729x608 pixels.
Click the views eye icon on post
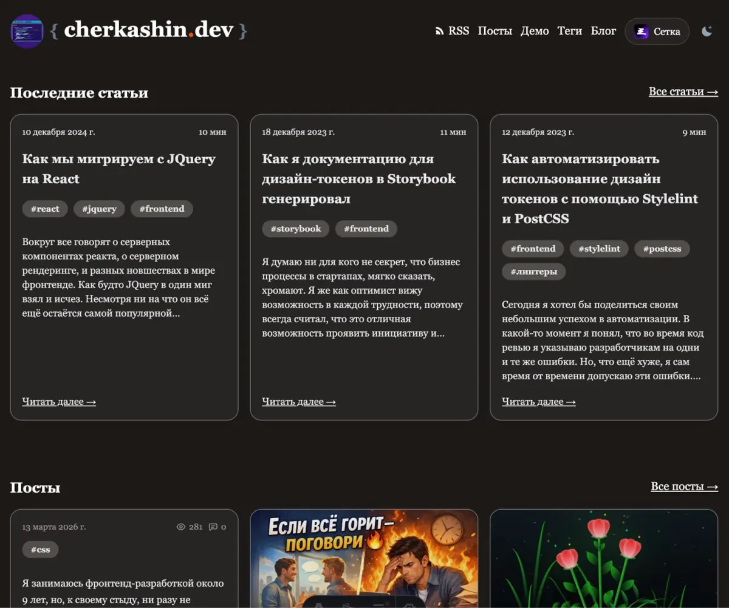[180, 527]
